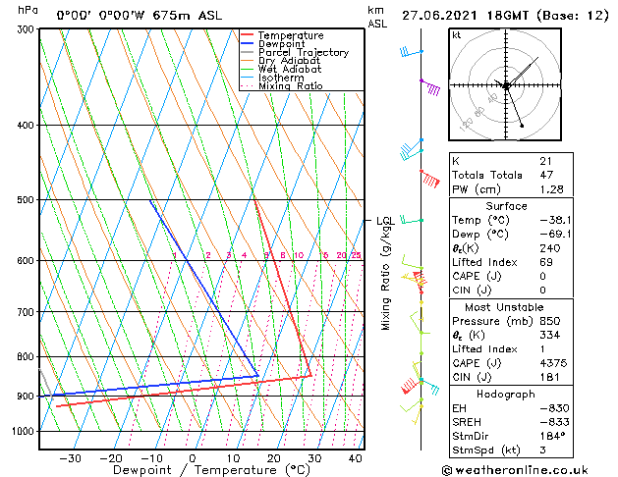The width and height of the screenshot is (618, 477).
Task: Click the 'kt' label in the hodograph
Action: pos(457,35)
